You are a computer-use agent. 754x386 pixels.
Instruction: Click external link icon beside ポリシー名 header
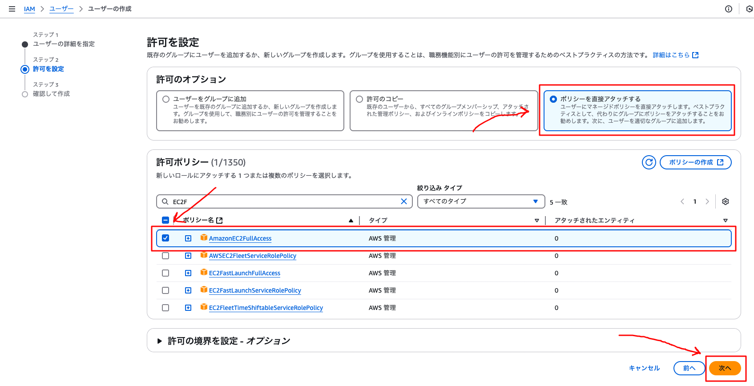[x=219, y=220]
